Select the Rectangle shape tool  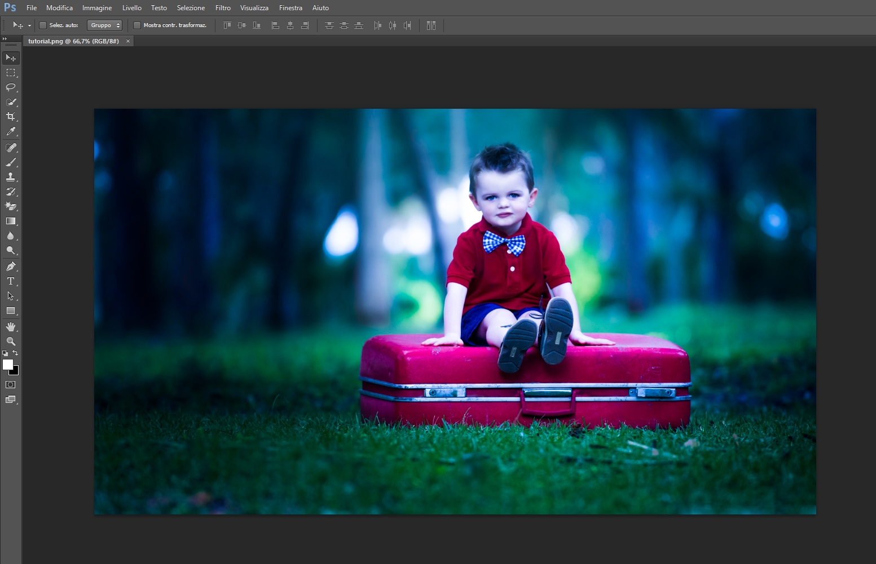11,310
